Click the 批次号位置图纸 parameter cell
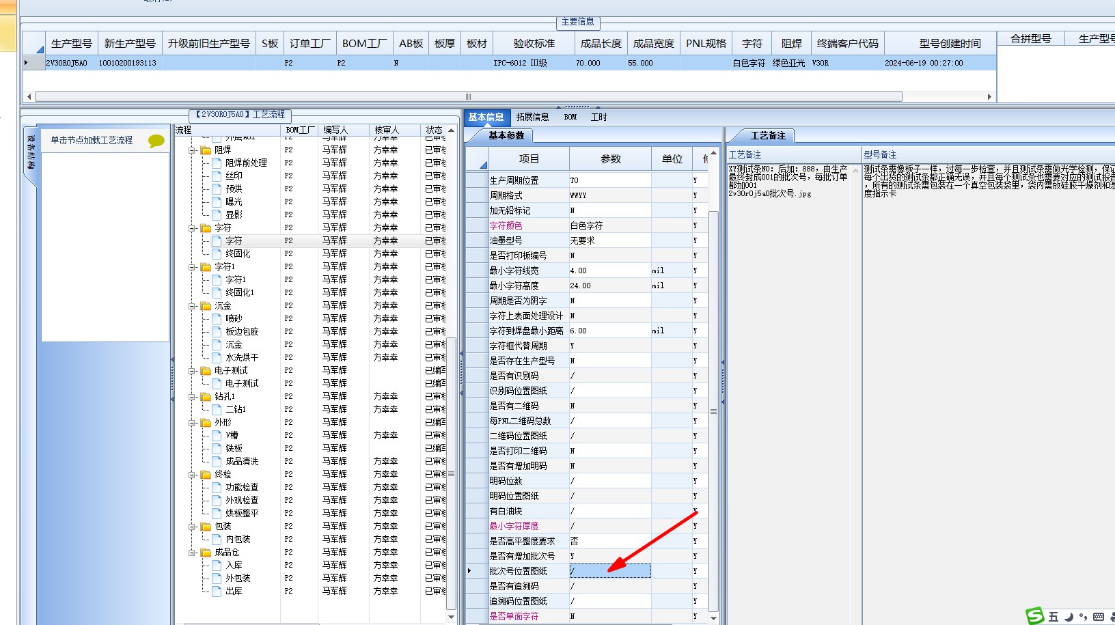The image size is (1115, 625). tap(610, 571)
